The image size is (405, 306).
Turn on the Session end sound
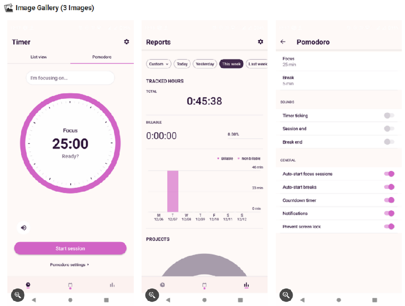coord(389,128)
